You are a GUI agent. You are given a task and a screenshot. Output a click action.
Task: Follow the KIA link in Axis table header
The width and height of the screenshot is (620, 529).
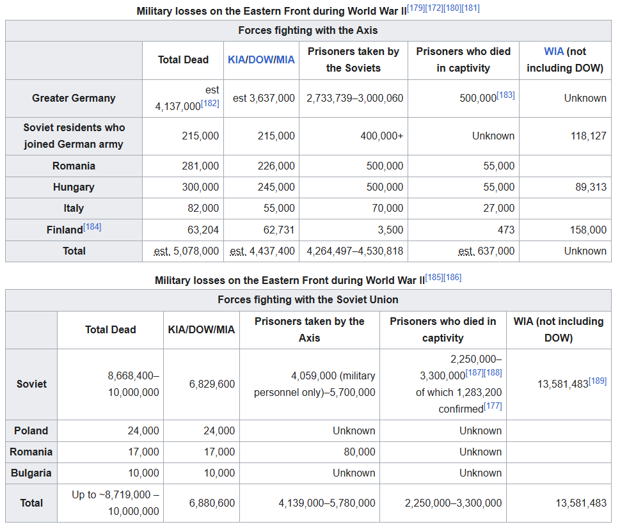coord(237,59)
